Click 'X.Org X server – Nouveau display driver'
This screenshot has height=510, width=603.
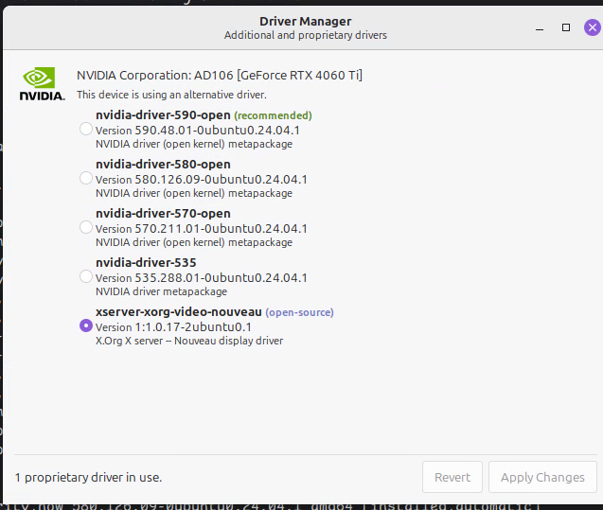pos(189,341)
